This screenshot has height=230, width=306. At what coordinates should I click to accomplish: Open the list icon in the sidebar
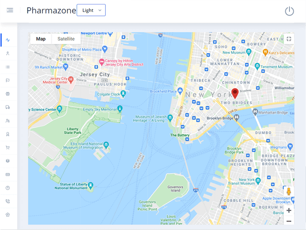click(8, 67)
